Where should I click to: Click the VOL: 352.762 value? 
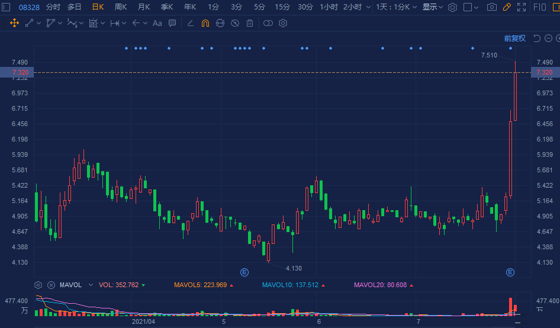pyautogui.click(x=118, y=285)
